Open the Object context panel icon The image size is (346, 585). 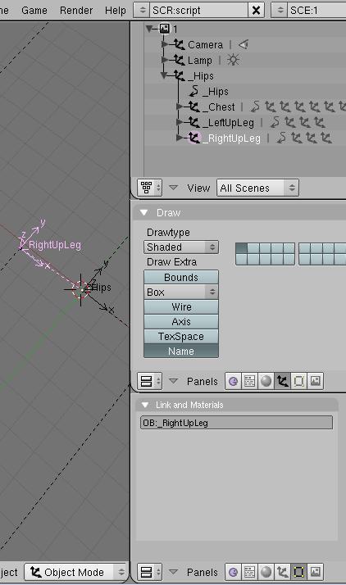pyautogui.click(x=283, y=381)
